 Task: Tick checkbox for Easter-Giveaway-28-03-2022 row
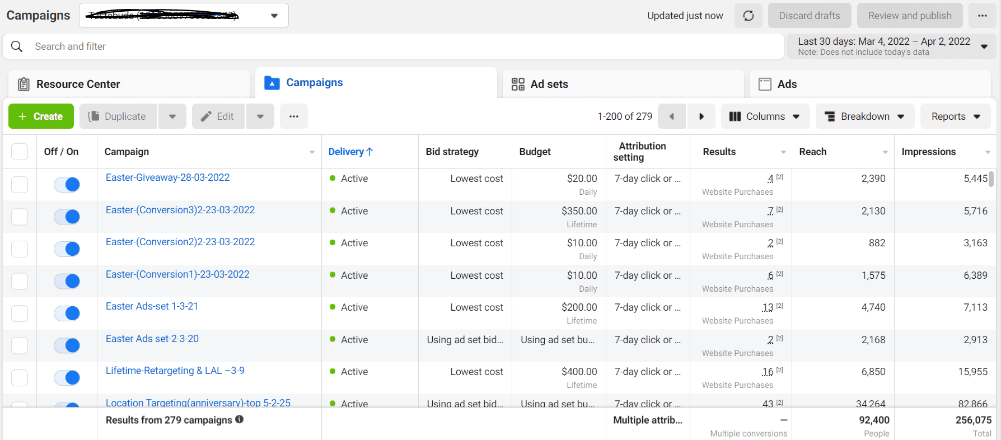point(20,185)
